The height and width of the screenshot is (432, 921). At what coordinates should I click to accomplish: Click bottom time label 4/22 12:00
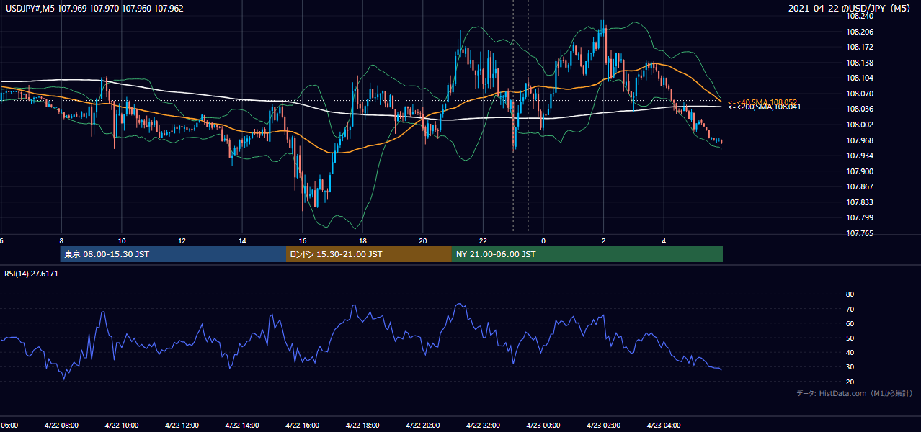[182, 426]
